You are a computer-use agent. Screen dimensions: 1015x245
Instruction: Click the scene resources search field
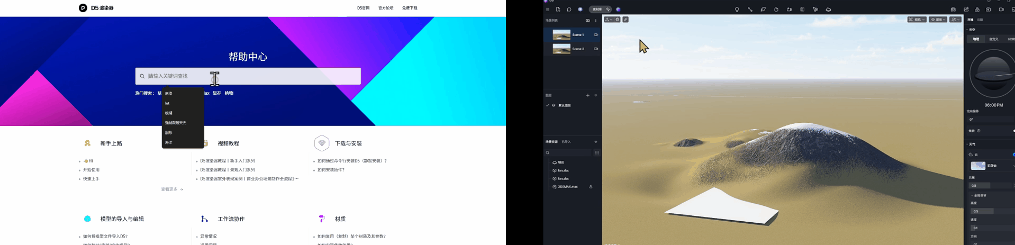click(x=568, y=152)
